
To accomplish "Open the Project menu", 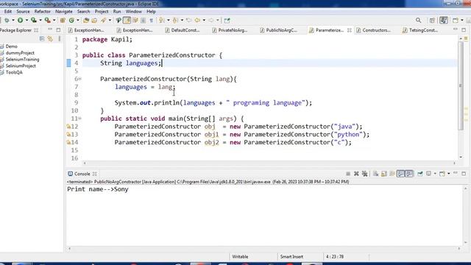I will coord(102,12).
